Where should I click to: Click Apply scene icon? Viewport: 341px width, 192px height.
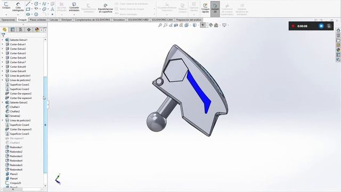(216, 25)
